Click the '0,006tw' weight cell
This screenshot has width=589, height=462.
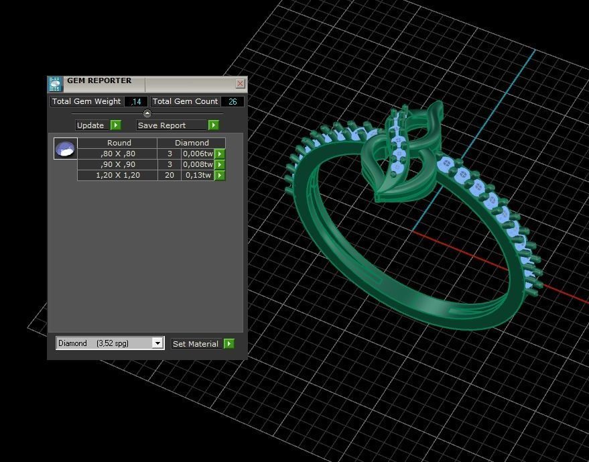tap(198, 154)
